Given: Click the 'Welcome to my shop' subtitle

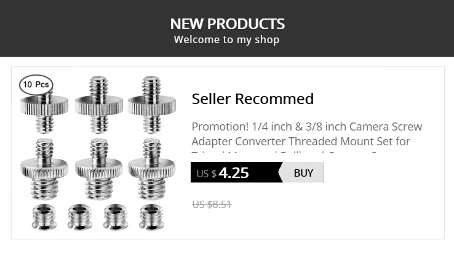Looking at the screenshot, I should coord(226,40).
